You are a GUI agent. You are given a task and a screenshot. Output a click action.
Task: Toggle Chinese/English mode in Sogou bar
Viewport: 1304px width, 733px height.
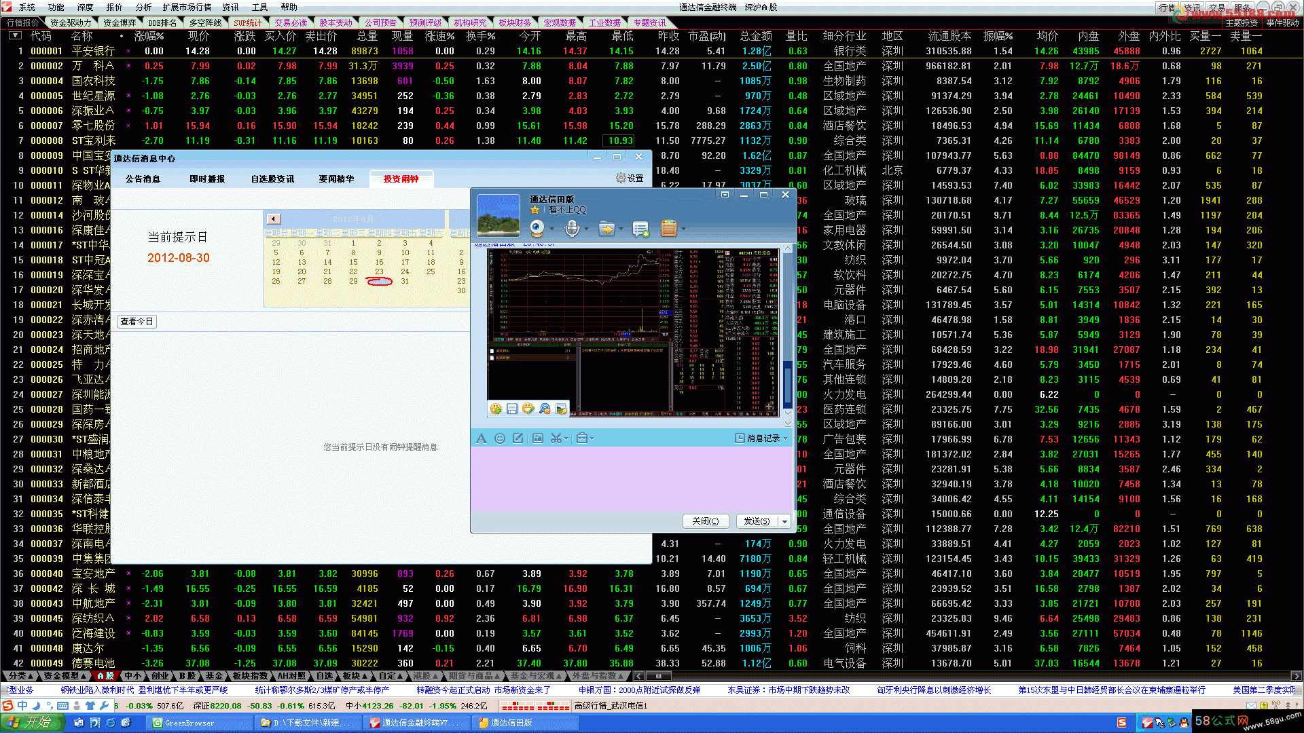(x=22, y=705)
